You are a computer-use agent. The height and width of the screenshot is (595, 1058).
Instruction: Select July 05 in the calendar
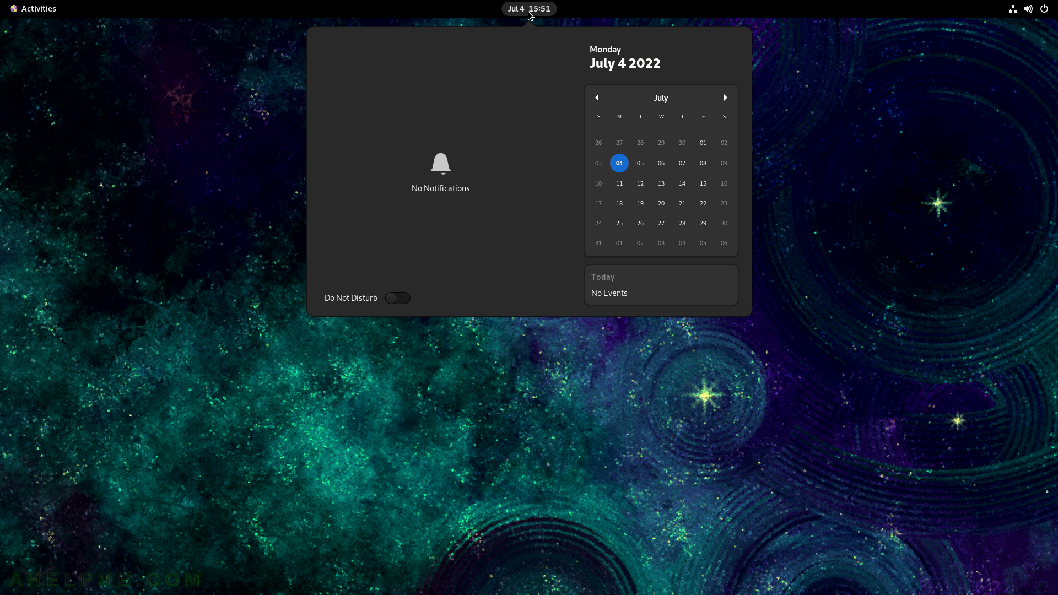click(x=640, y=163)
